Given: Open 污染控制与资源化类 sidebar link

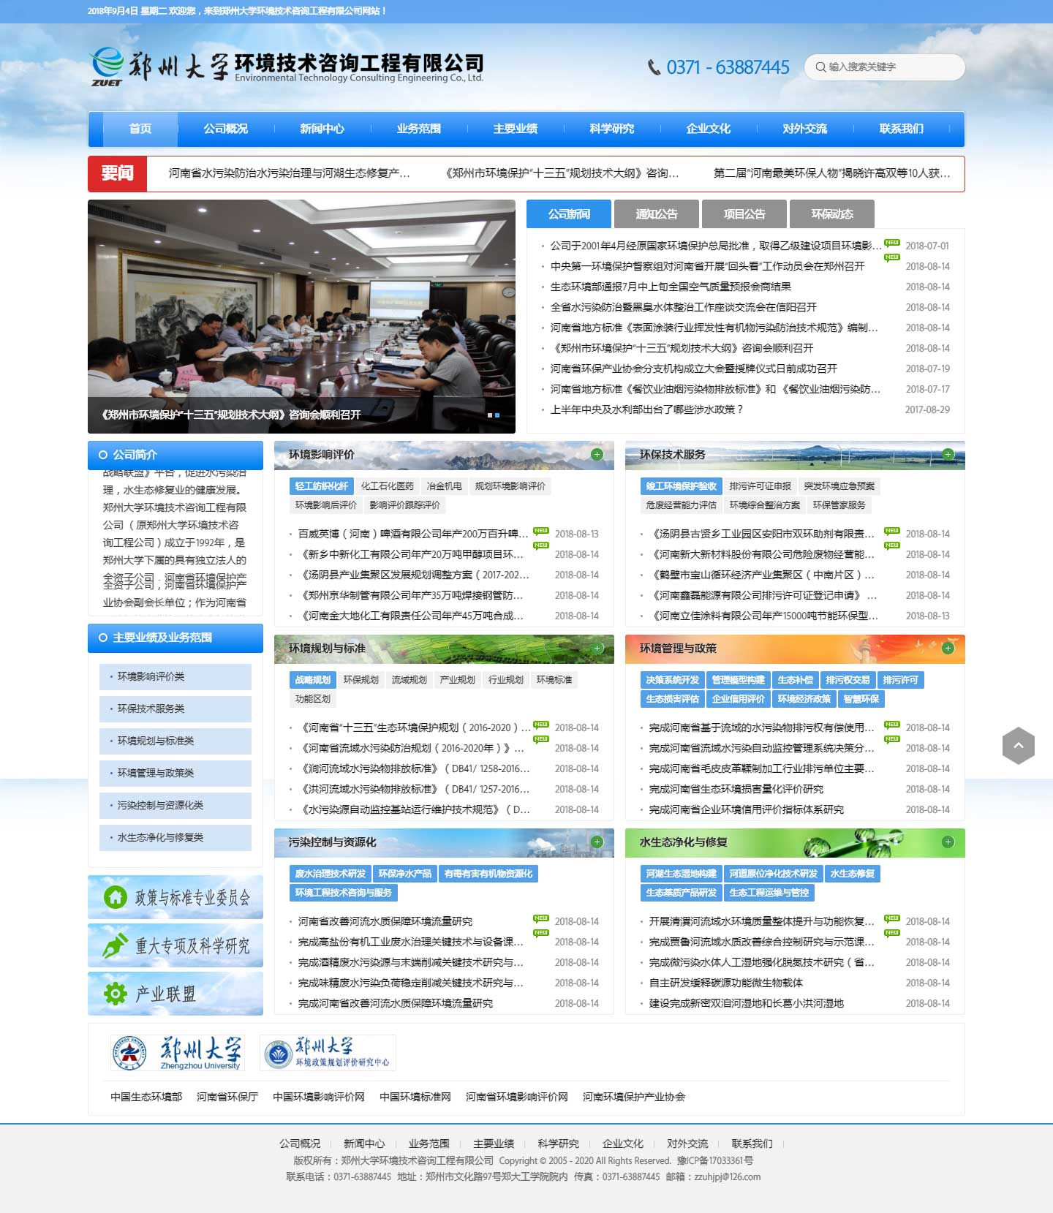Looking at the screenshot, I should (x=175, y=806).
